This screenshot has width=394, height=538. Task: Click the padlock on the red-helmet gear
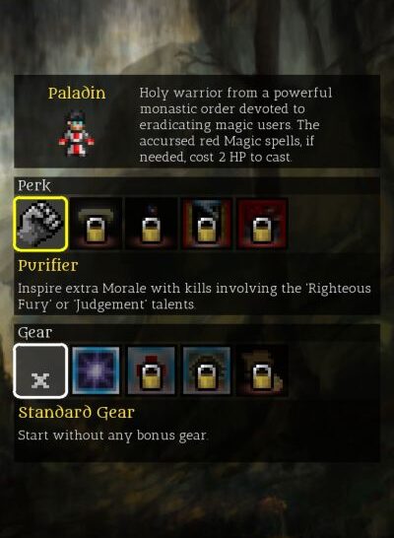(152, 376)
